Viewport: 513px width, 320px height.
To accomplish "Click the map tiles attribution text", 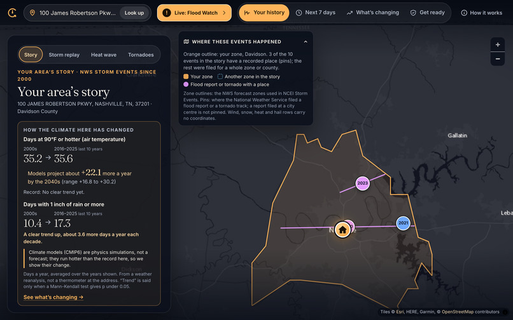I will (x=440, y=312).
